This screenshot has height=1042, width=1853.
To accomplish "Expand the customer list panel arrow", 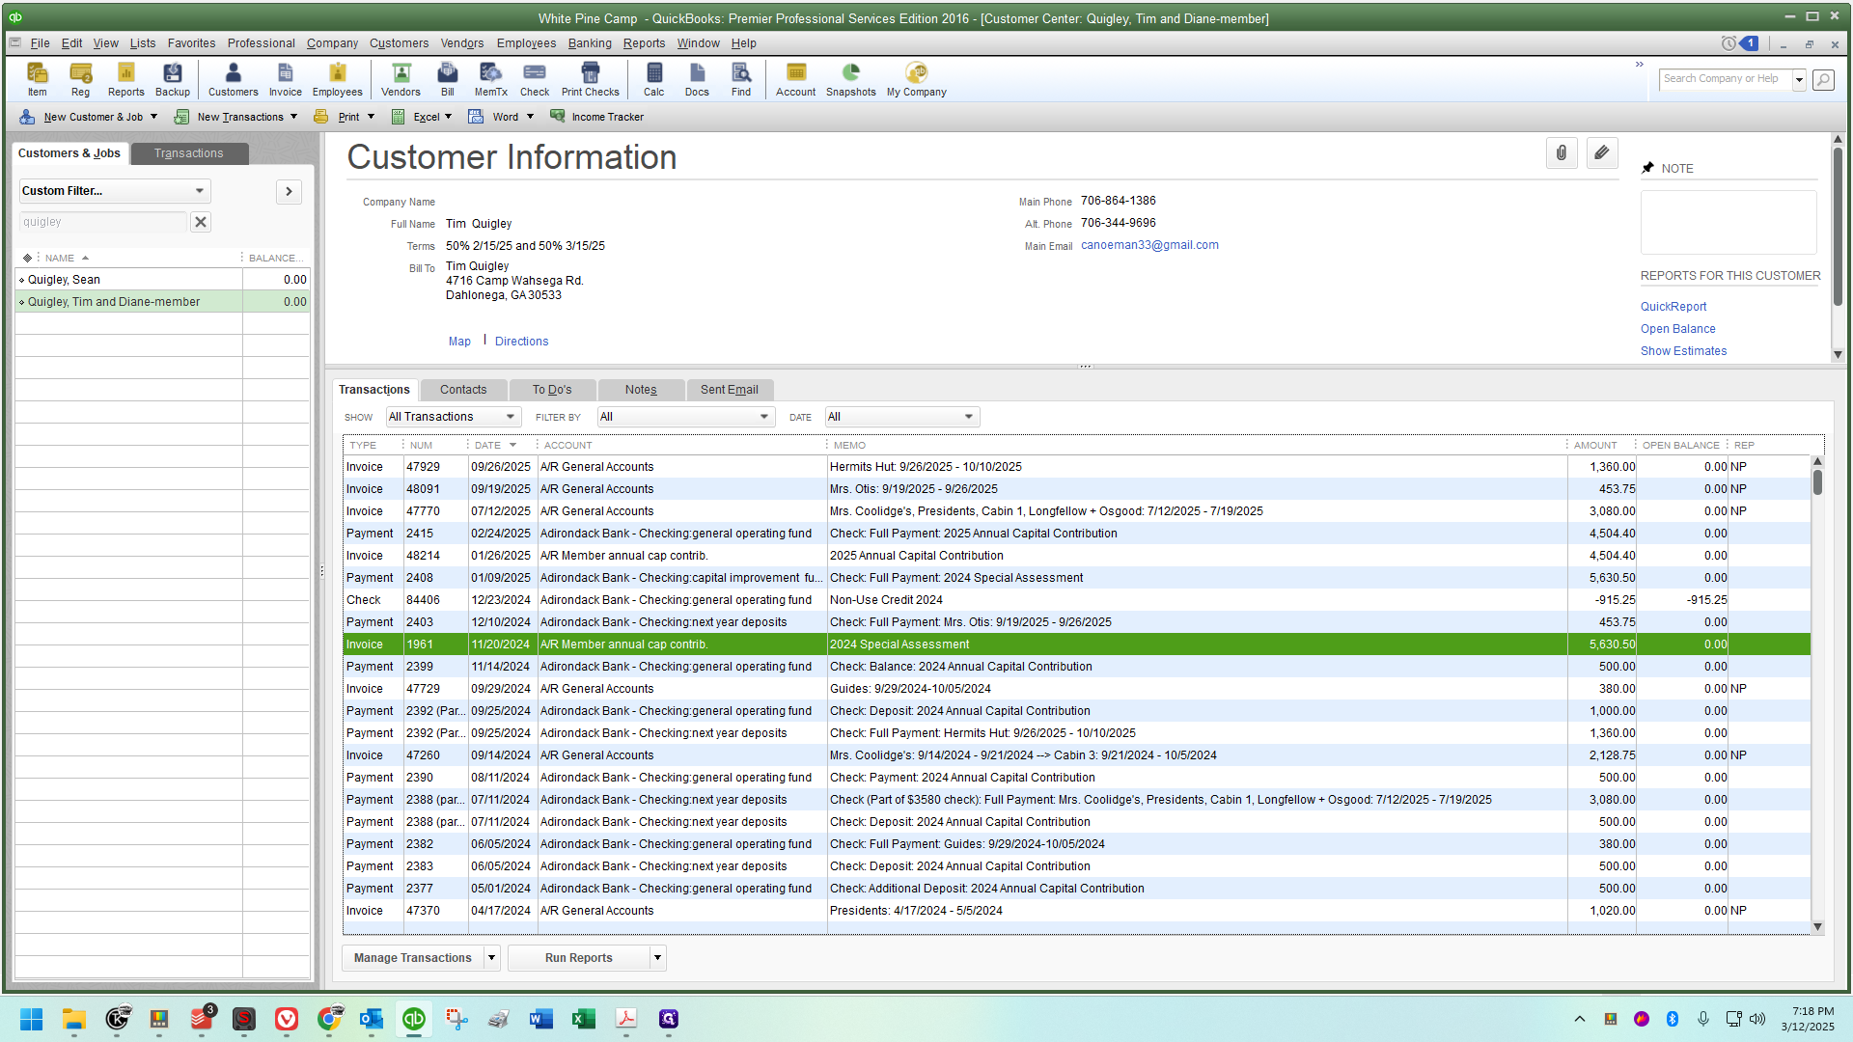I will pyautogui.click(x=289, y=191).
